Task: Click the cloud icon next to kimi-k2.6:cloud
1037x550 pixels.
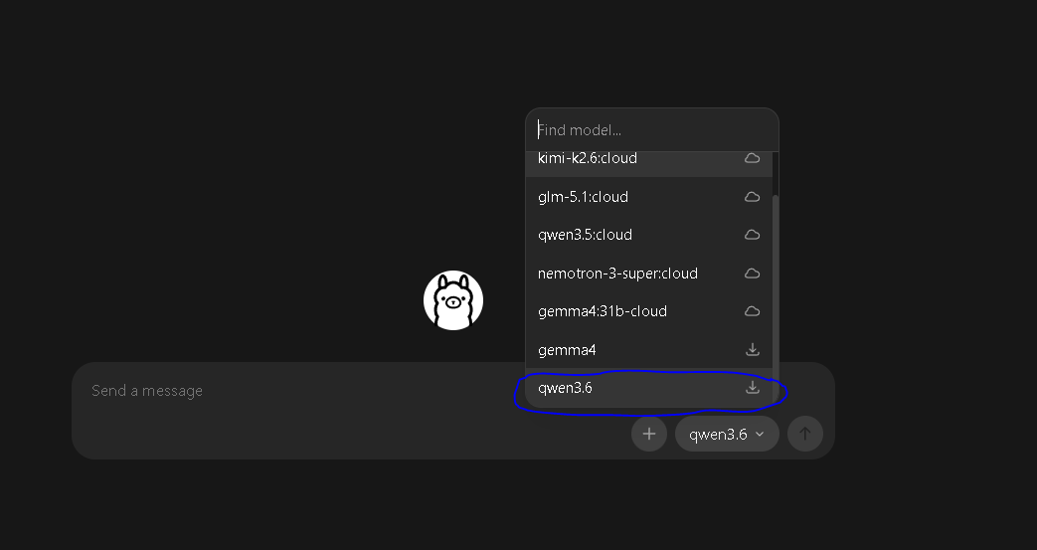Action: coord(752,158)
